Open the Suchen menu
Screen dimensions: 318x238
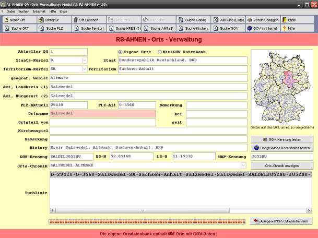pos(23,11)
